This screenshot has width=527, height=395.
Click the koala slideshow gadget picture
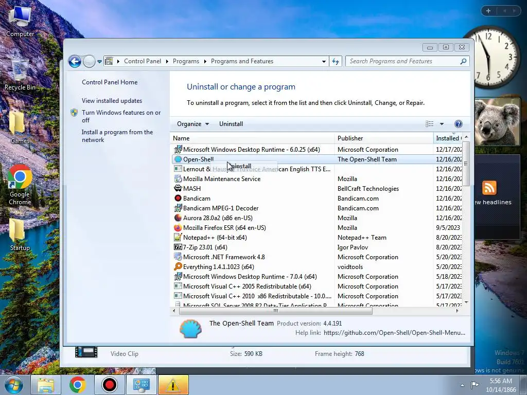coord(498,122)
